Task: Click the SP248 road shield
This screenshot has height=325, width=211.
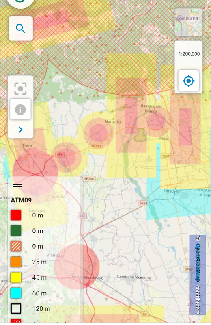Action: [x=89, y=178]
